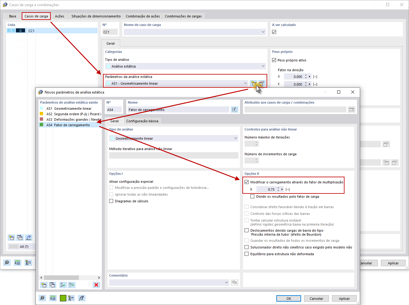Click display settings icon in Novos parâmetros dialog
Viewport: 409px width, 305px height.
[x=71, y=298]
